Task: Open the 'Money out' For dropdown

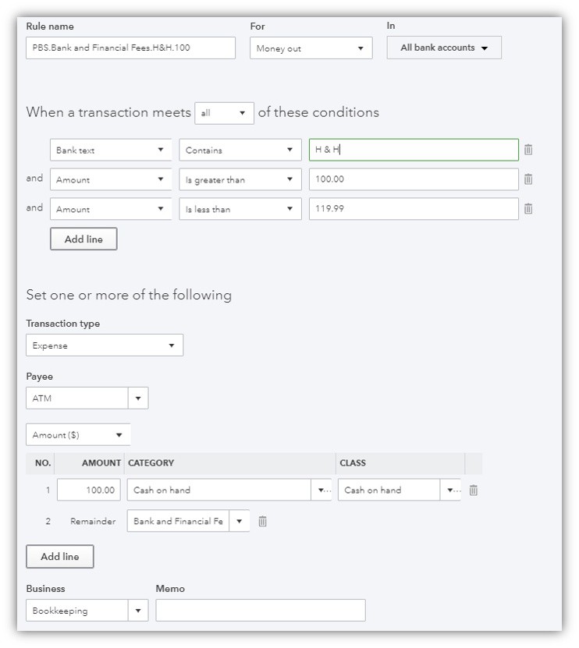Action: click(x=311, y=48)
